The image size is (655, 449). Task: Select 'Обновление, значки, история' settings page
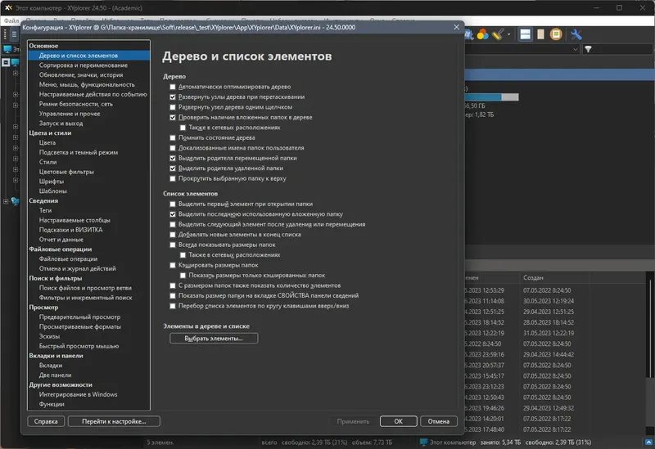pyautogui.click(x=80, y=74)
